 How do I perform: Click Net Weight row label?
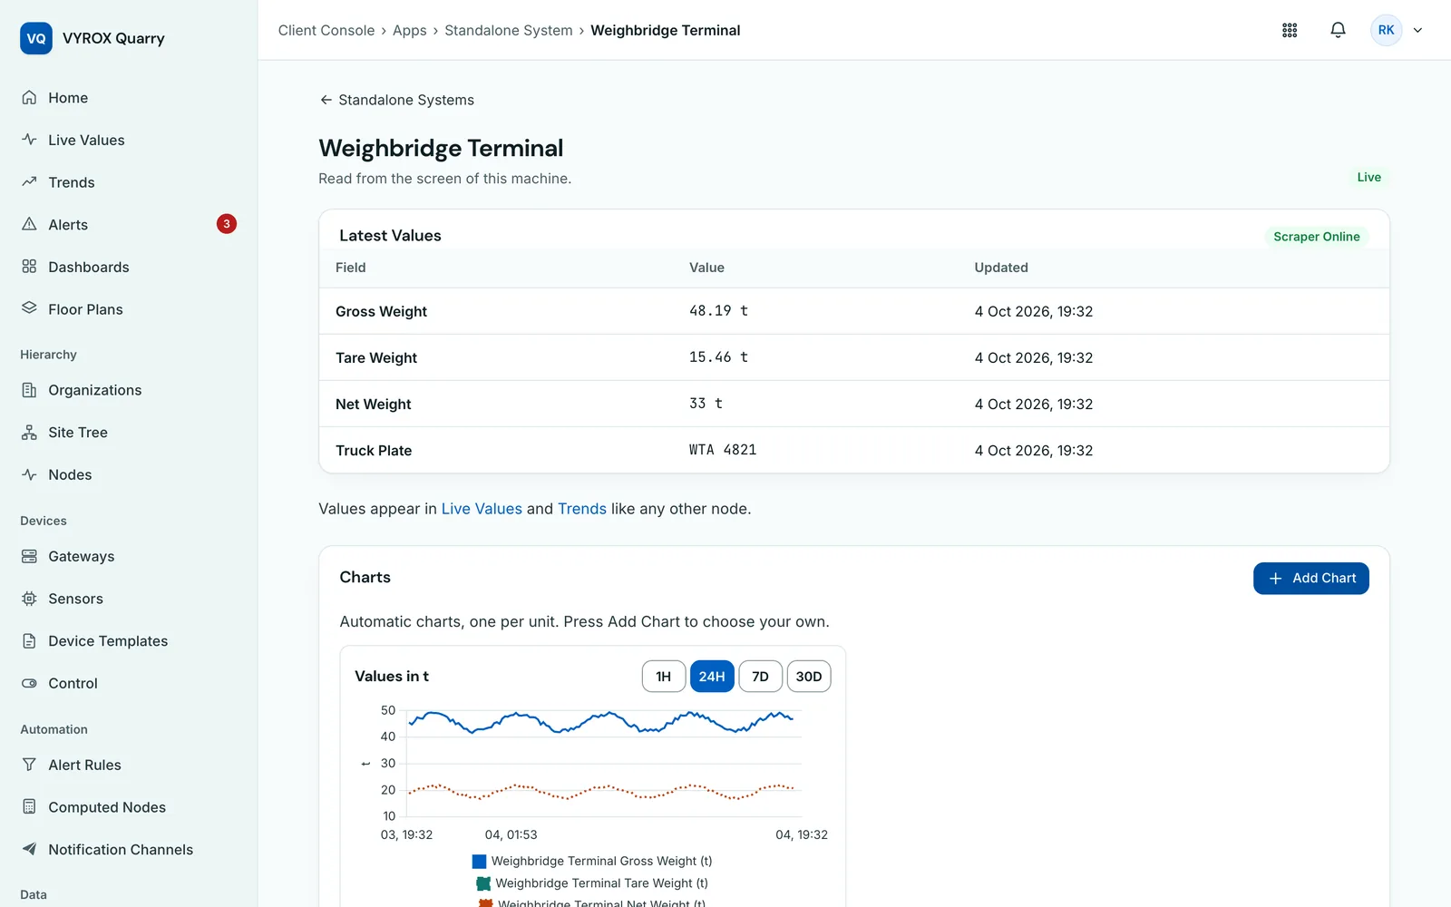374,405
